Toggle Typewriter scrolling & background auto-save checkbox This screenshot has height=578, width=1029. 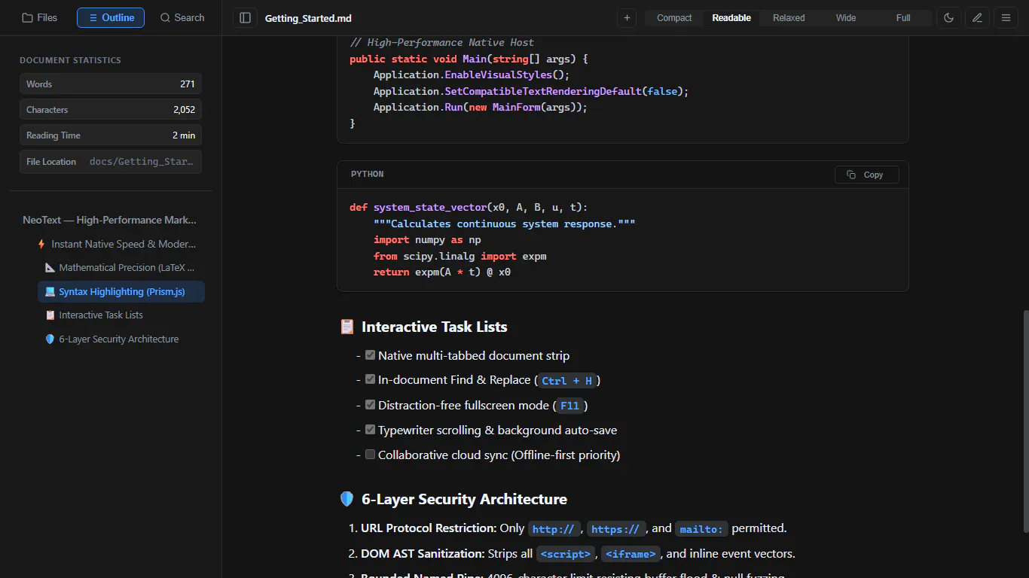click(x=370, y=430)
